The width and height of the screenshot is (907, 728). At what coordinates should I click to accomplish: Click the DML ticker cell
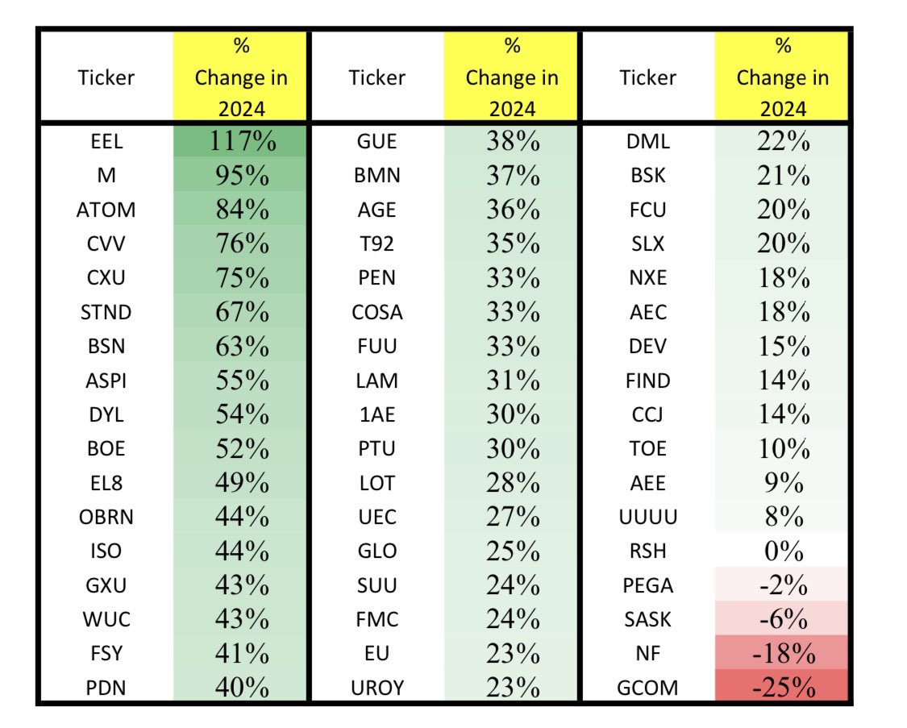click(648, 142)
